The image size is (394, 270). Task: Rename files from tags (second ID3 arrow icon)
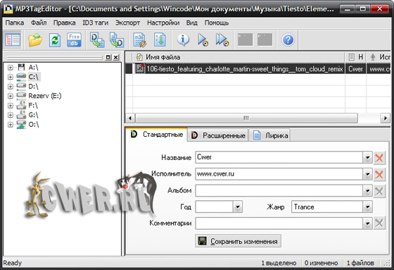[117, 39]
